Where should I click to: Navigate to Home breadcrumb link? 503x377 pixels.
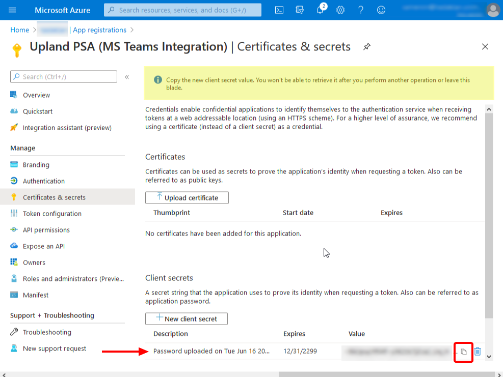(x=20, y=30)
